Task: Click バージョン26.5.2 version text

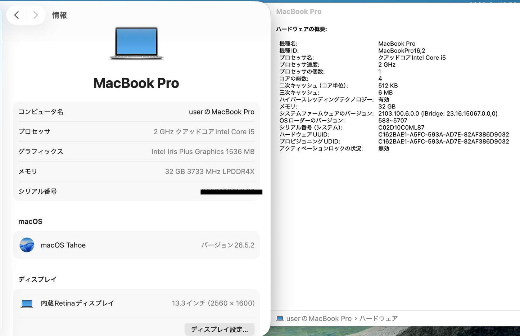Action: pyautogui.click(x=227, y=245)
